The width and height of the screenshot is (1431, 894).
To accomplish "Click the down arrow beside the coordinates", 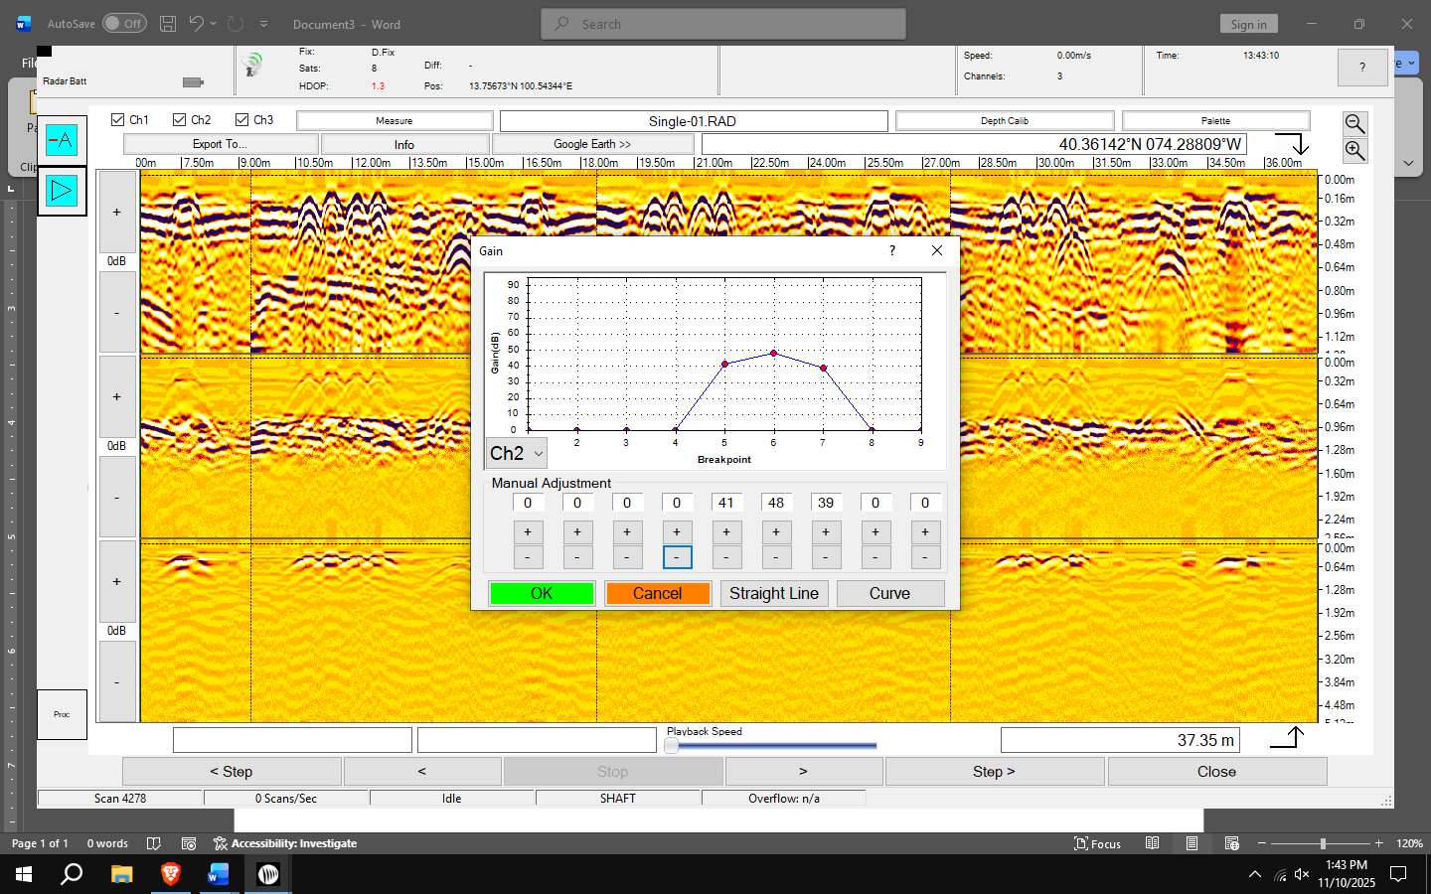I will (x=1292, y=144).
